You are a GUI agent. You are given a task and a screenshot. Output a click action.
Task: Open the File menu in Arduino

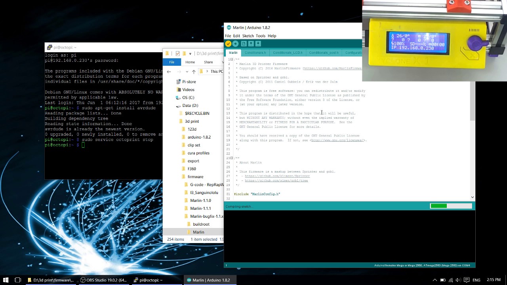(x=228, y=36)
